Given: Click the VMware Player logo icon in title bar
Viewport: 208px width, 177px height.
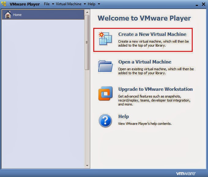Looking at the screenshot, I should 4,4.
